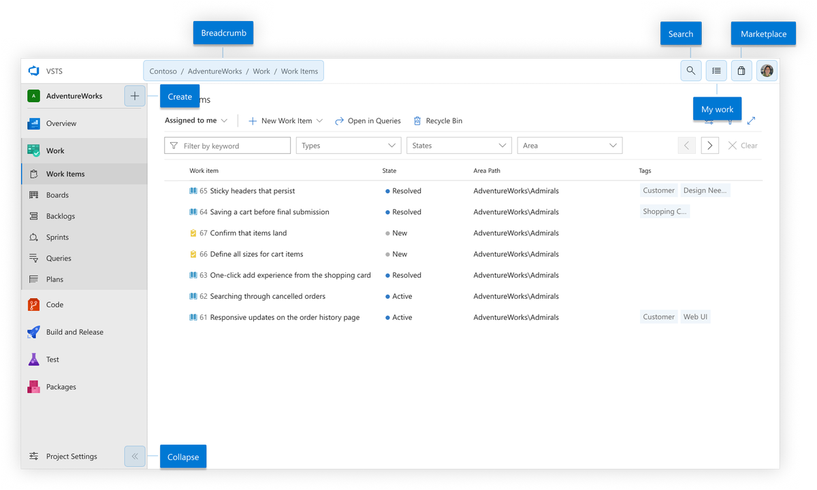This screenshot has width=817, height=490.
Task: Collapse the sidebar with double-chevron button
Action: (x=135, y=456)
